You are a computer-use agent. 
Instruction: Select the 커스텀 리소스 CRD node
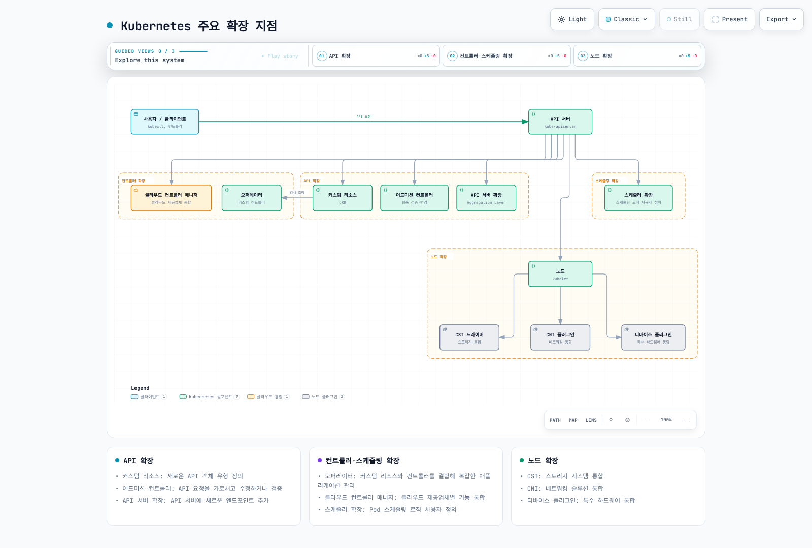(343, 198)
